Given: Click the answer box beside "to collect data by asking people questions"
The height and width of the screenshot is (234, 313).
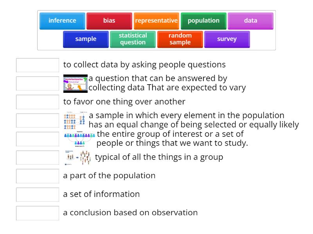Looking at the screenshot, I should click(37, 65).
